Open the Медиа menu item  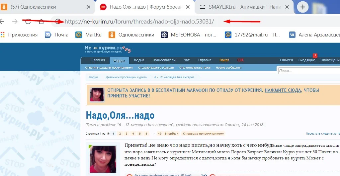[139, 60]
